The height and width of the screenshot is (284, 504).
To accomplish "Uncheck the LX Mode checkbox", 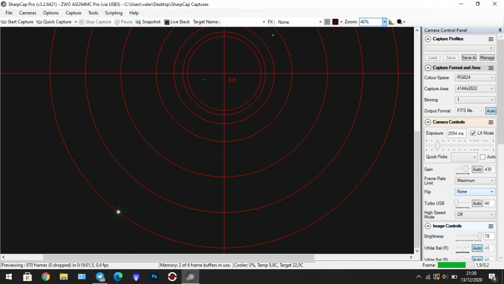I will coord(473,133).
